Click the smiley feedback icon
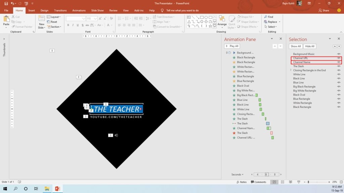Image resolution: width=344 pixels, height=193 pixels. point(339,10)
